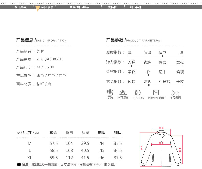The width and height of the screenshot is (202, 169).
Task: Select the 细节实拍 tab
Action: click(136, 7)
